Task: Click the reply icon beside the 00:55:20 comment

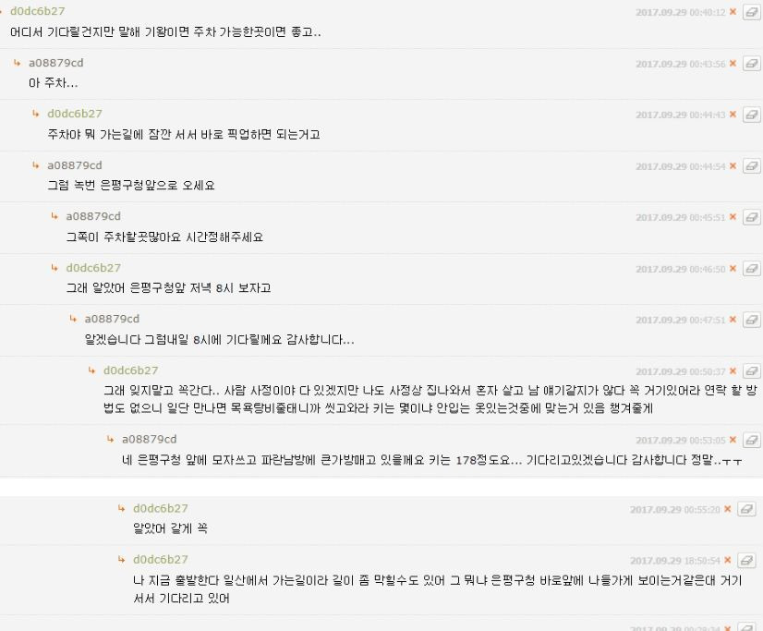Action: [746, 509]
